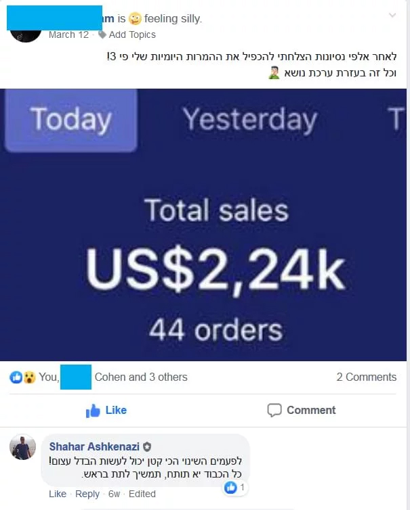Click the silly face feeling emoji
410x510 pixels.
[135, 18]
